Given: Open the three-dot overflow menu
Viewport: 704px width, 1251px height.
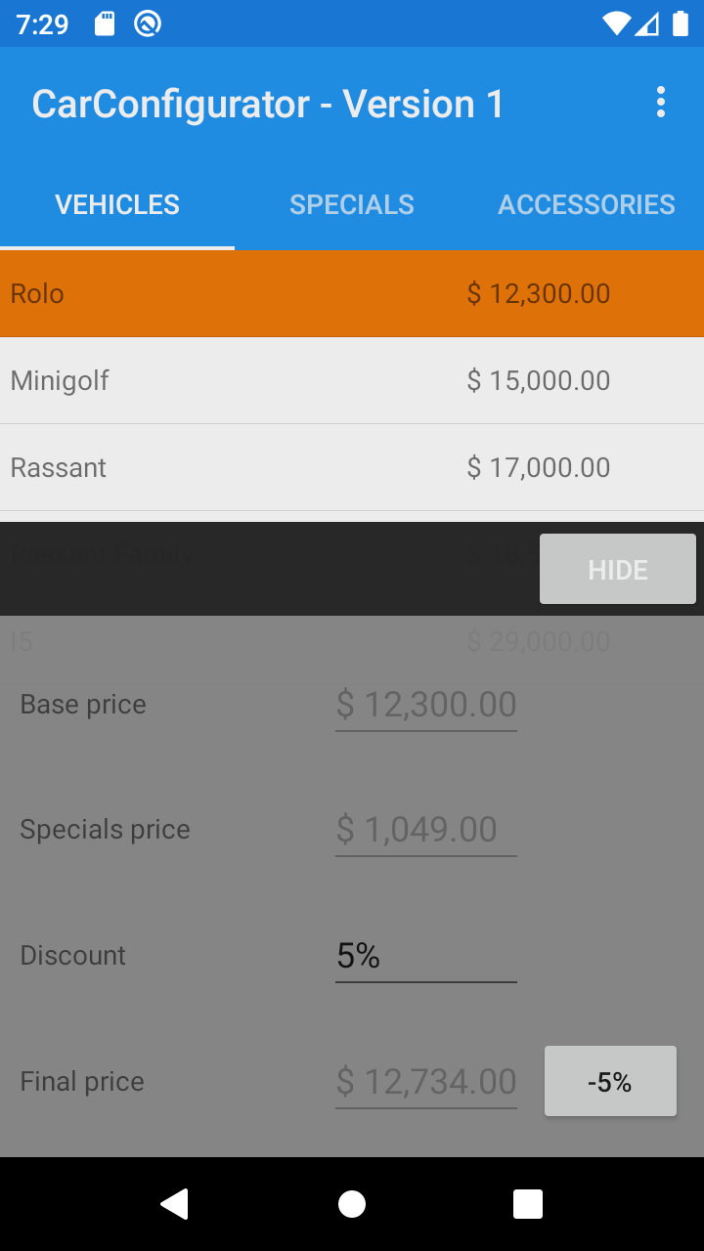Looking at the screenshot, I should click(x=661, y=103).
